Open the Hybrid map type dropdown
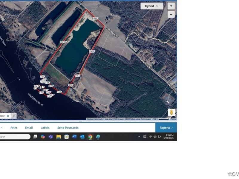 [152, 6]
